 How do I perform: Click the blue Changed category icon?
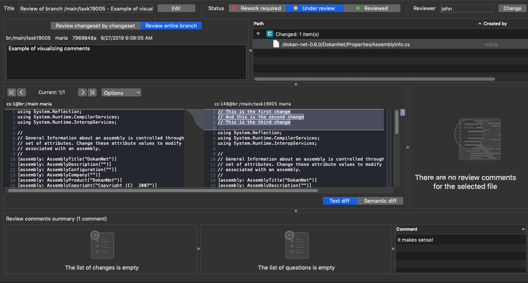(x=270, y=34)
